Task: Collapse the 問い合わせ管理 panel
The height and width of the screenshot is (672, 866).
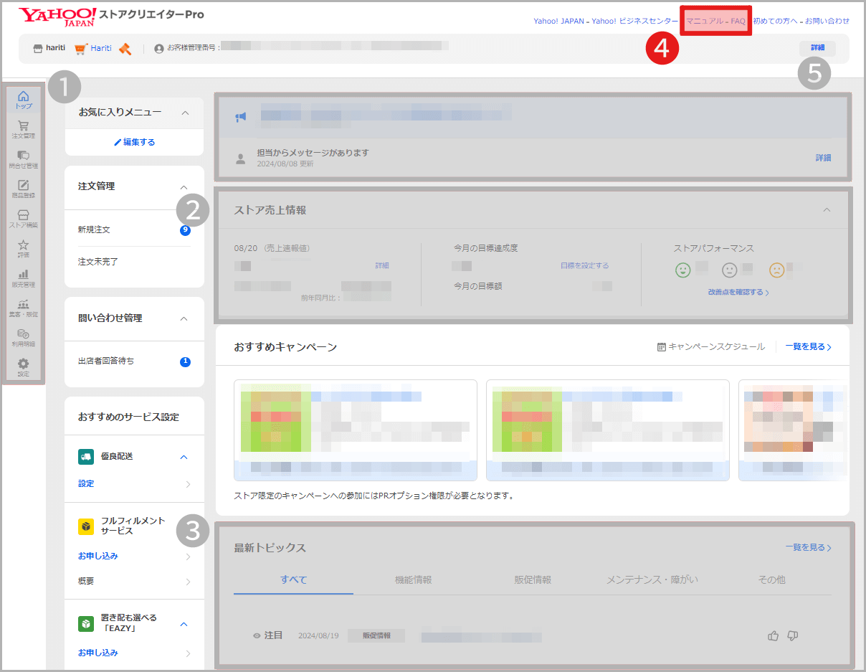Action: 184,318
